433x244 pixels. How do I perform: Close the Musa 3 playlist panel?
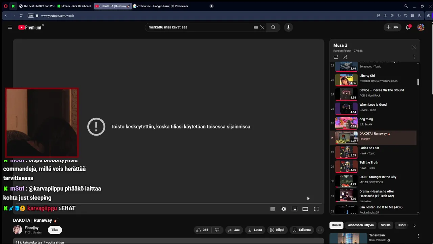point(414,47)
